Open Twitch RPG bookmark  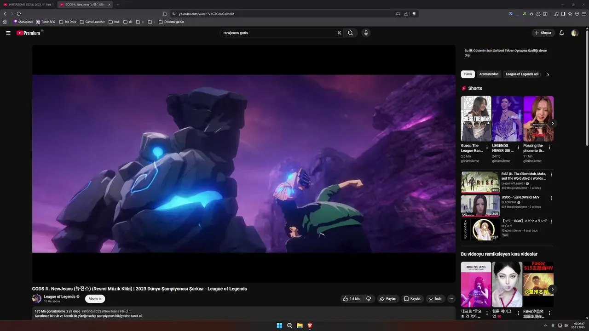point(46,22)
